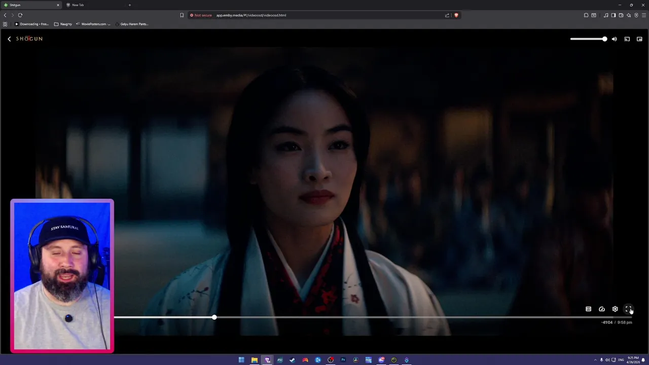
Task: Reload the current page
Action: pyautogui.click(x=20, y=15)
